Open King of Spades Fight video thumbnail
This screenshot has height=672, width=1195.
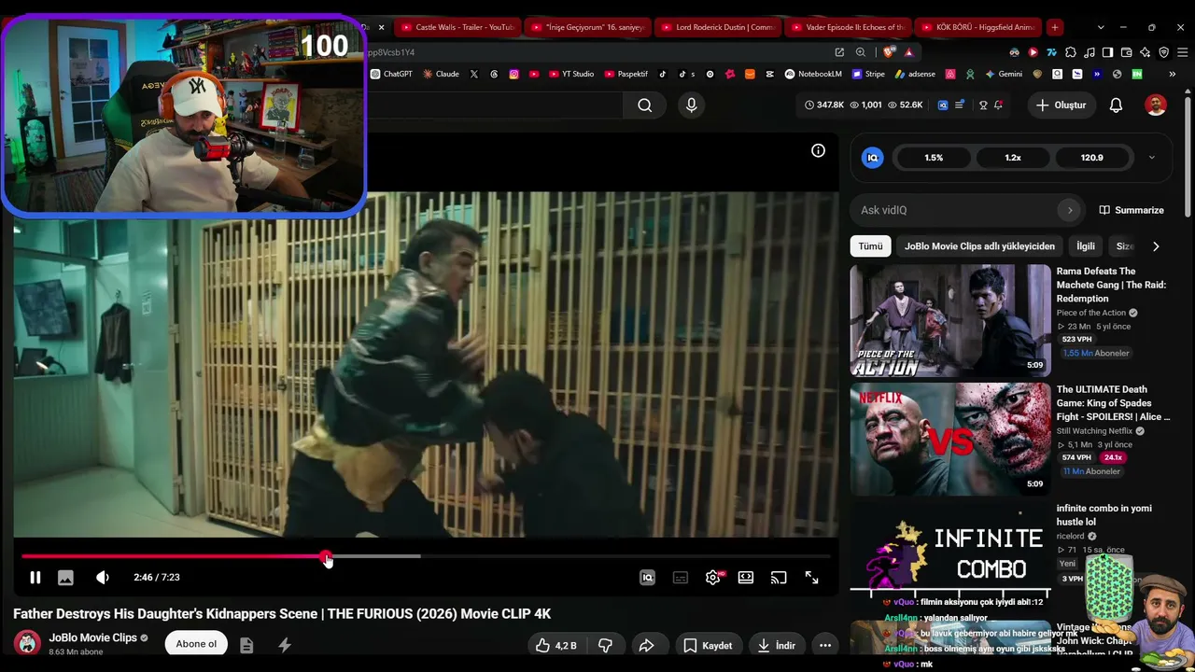coord(950,439)
